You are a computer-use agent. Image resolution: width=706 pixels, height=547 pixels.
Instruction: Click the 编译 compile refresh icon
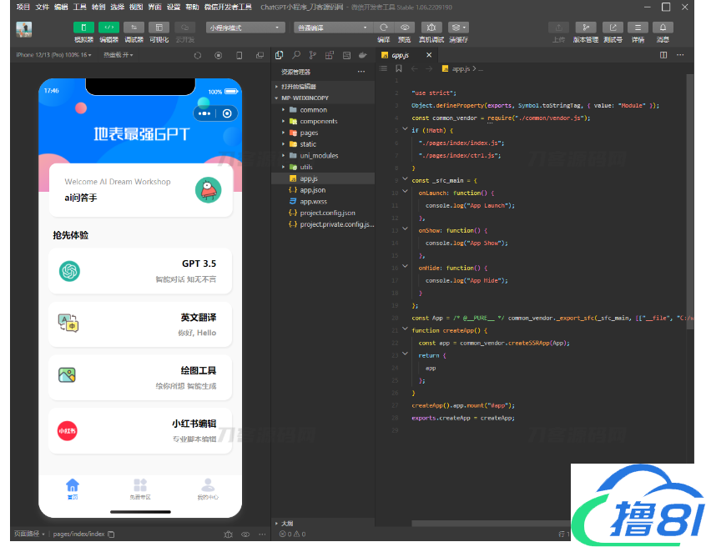[384, 28]
